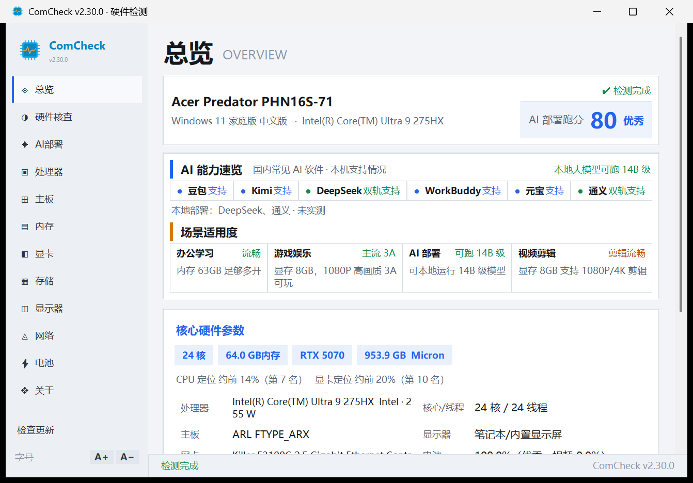Click the vertical scrollbar thumb on the right

coord(681,174)
